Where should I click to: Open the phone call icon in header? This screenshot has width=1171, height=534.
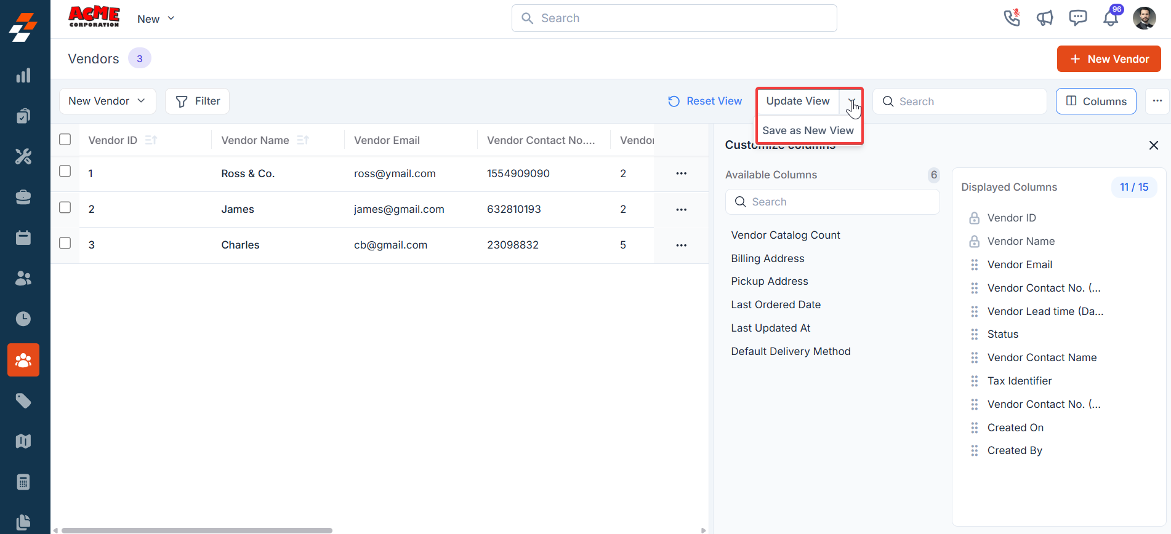click(1012, 18)
